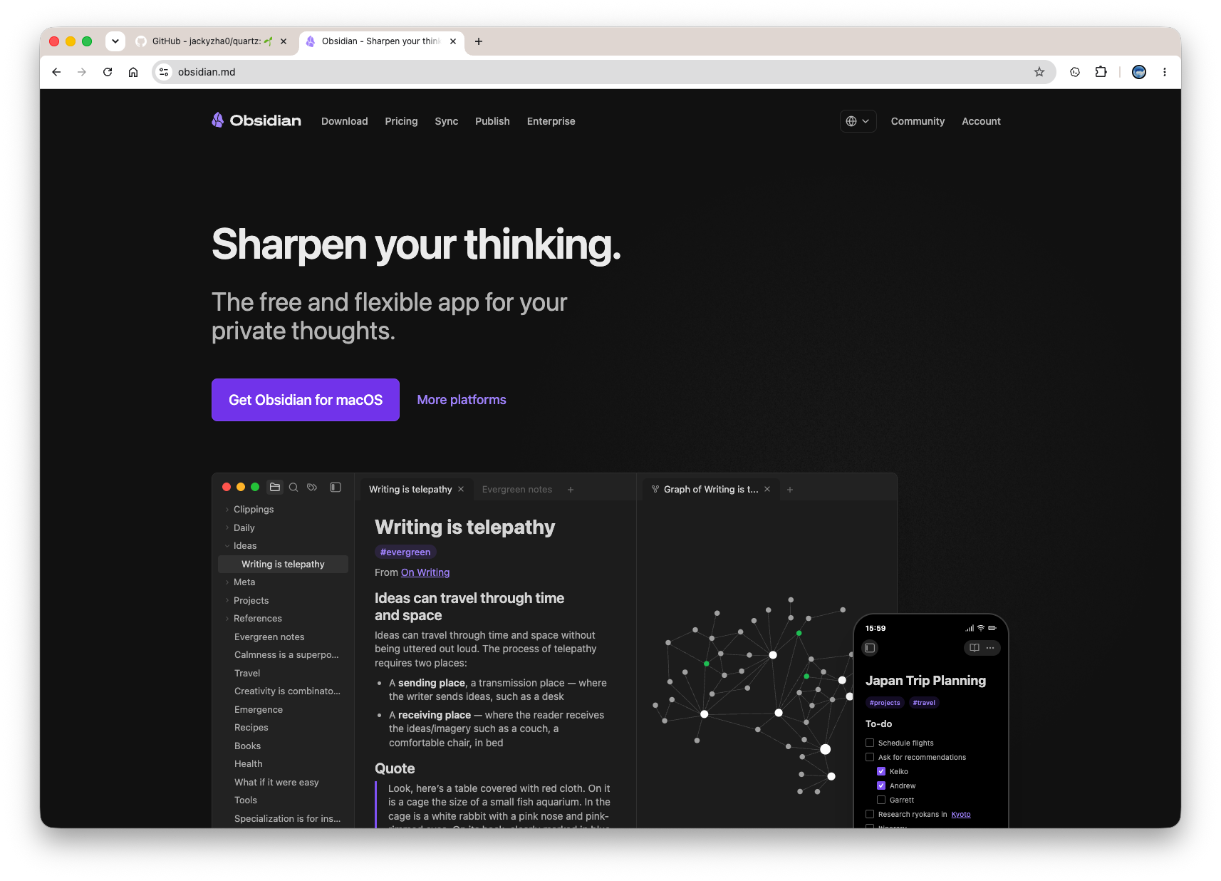Open the Chrome three-dot menu
The image size is (1221, 881).
1165,72
